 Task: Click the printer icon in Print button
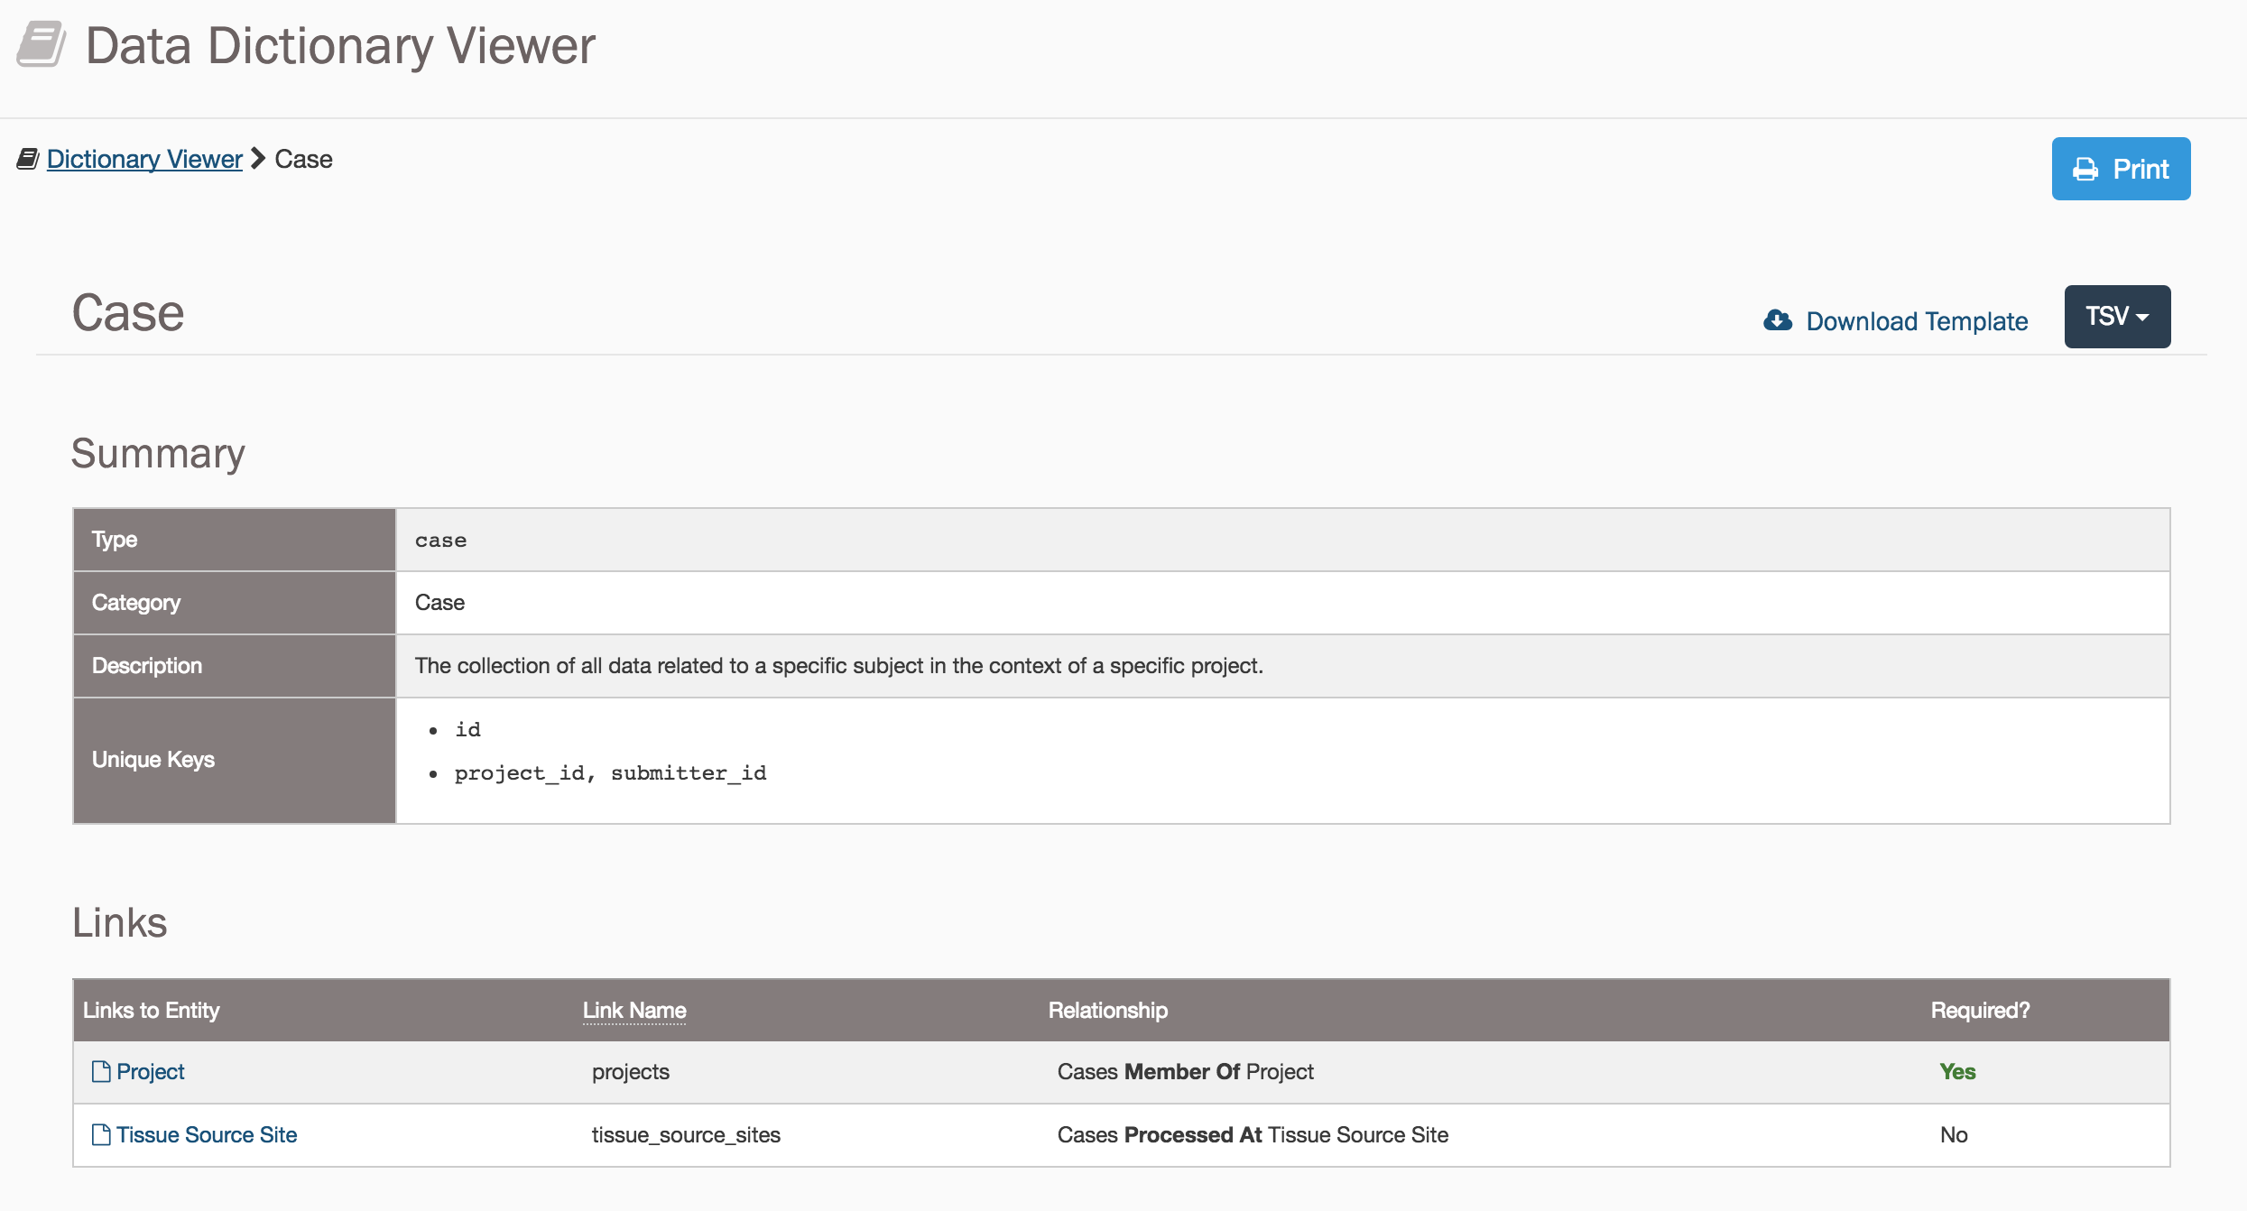point(2085,170)
